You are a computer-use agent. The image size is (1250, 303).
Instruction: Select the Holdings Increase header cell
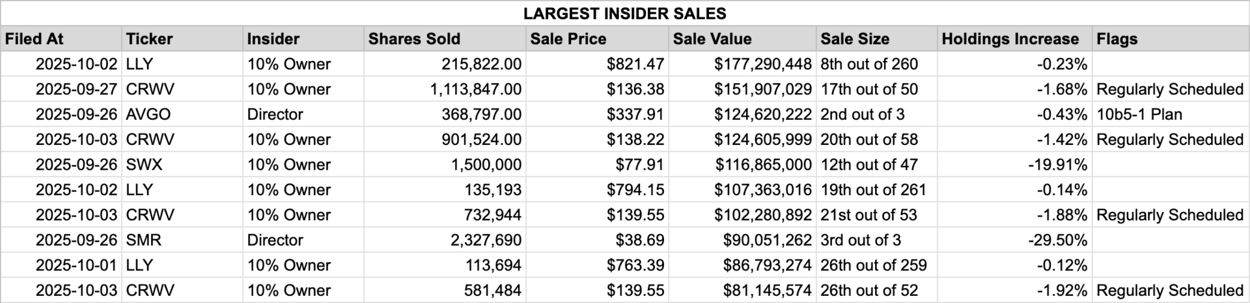coord(1015,39)
